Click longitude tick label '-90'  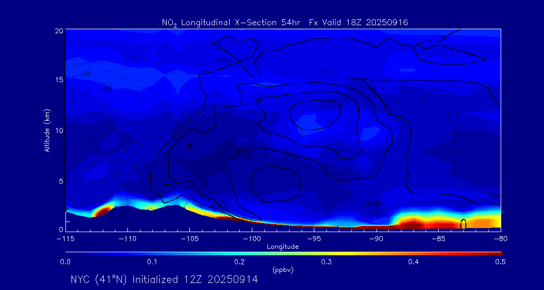point(376,239)
